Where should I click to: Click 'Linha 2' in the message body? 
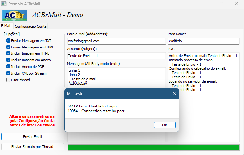pos(74,75)
